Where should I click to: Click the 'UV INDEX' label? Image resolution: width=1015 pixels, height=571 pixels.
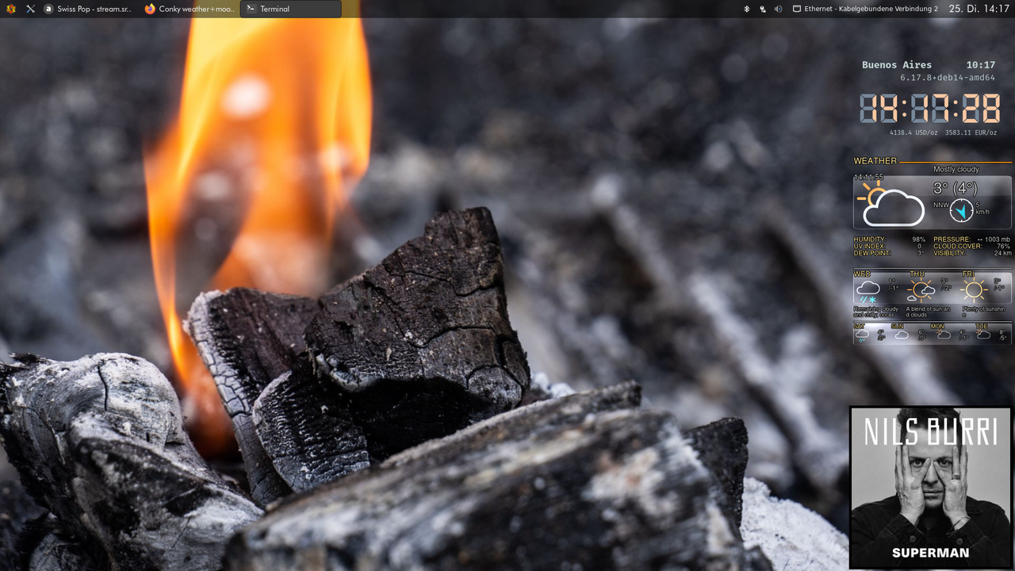tap(869, 247)
